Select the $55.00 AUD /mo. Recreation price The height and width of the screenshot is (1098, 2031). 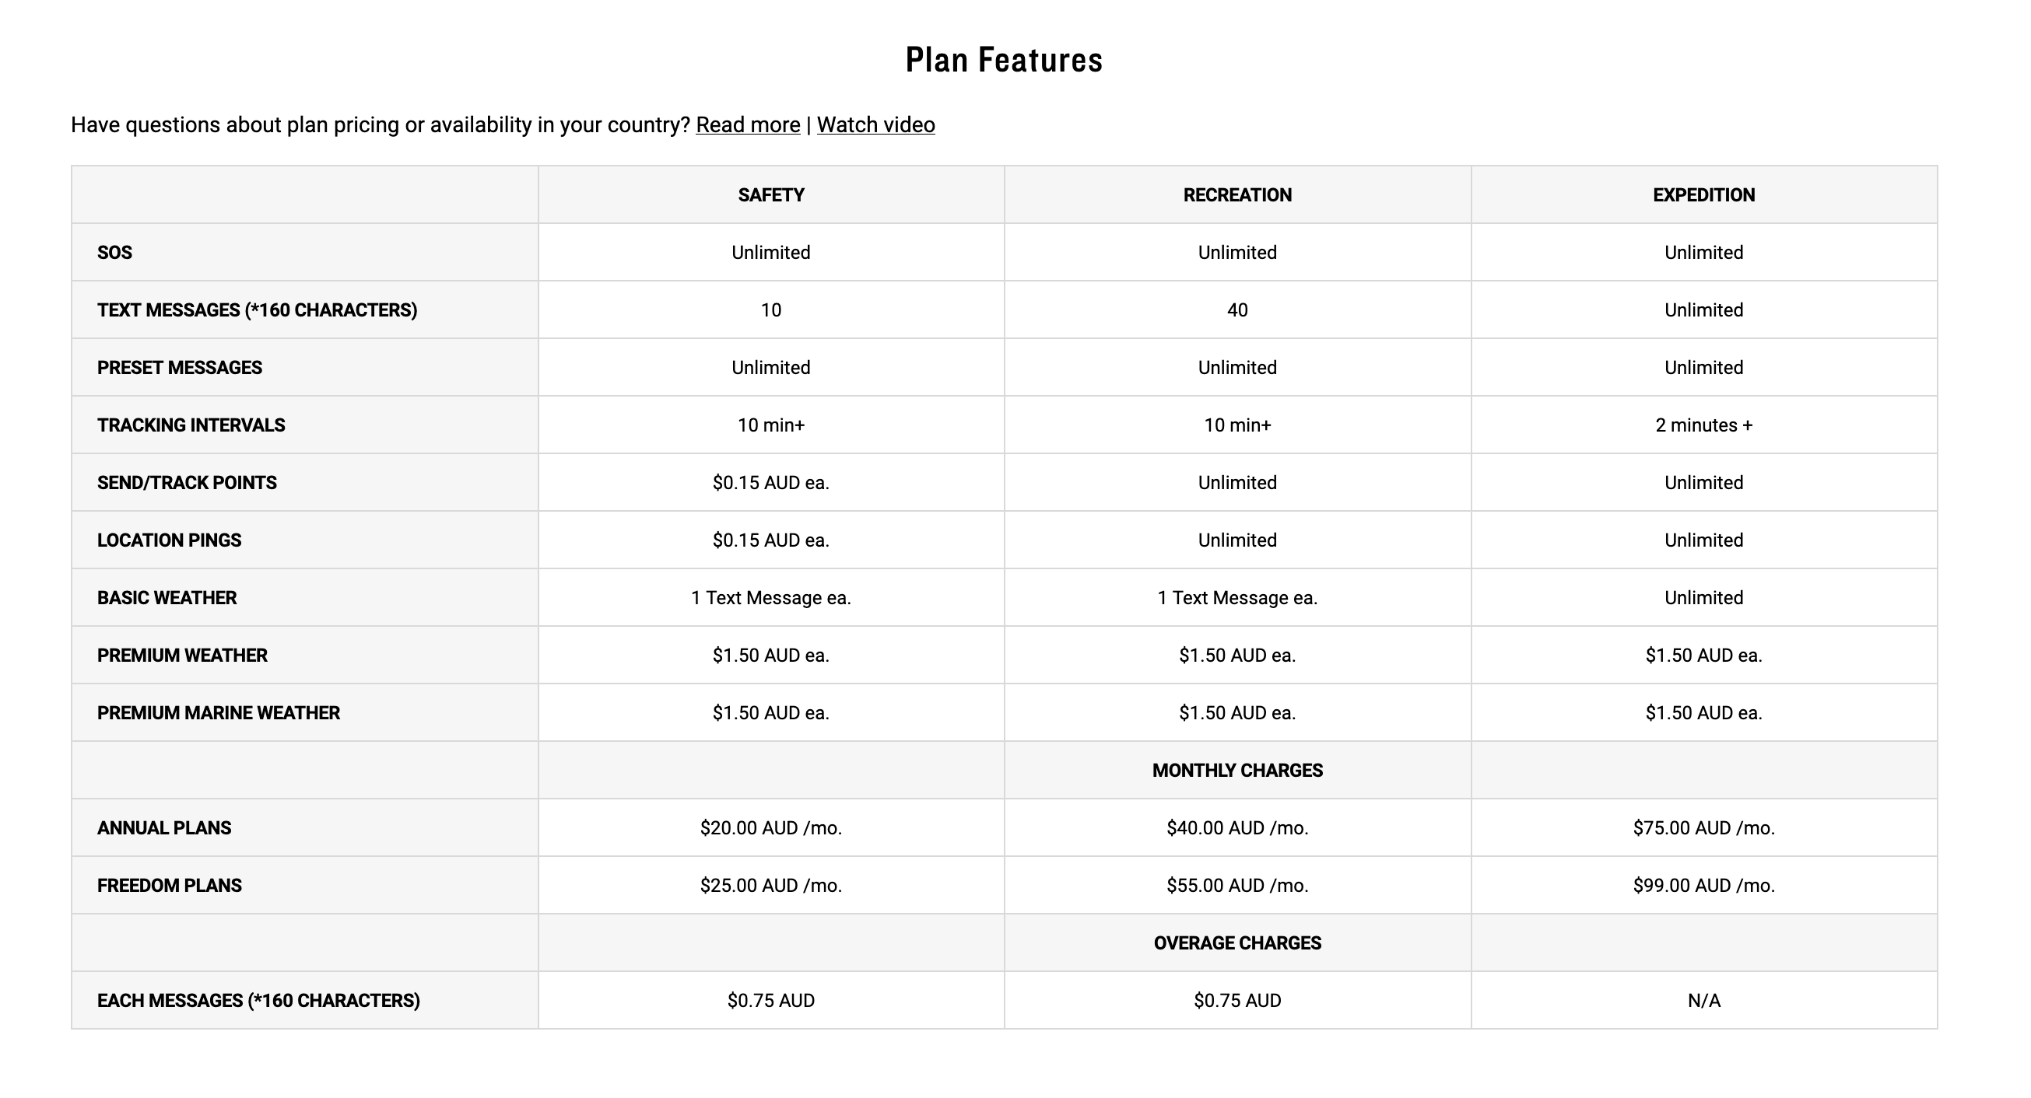1237,885
